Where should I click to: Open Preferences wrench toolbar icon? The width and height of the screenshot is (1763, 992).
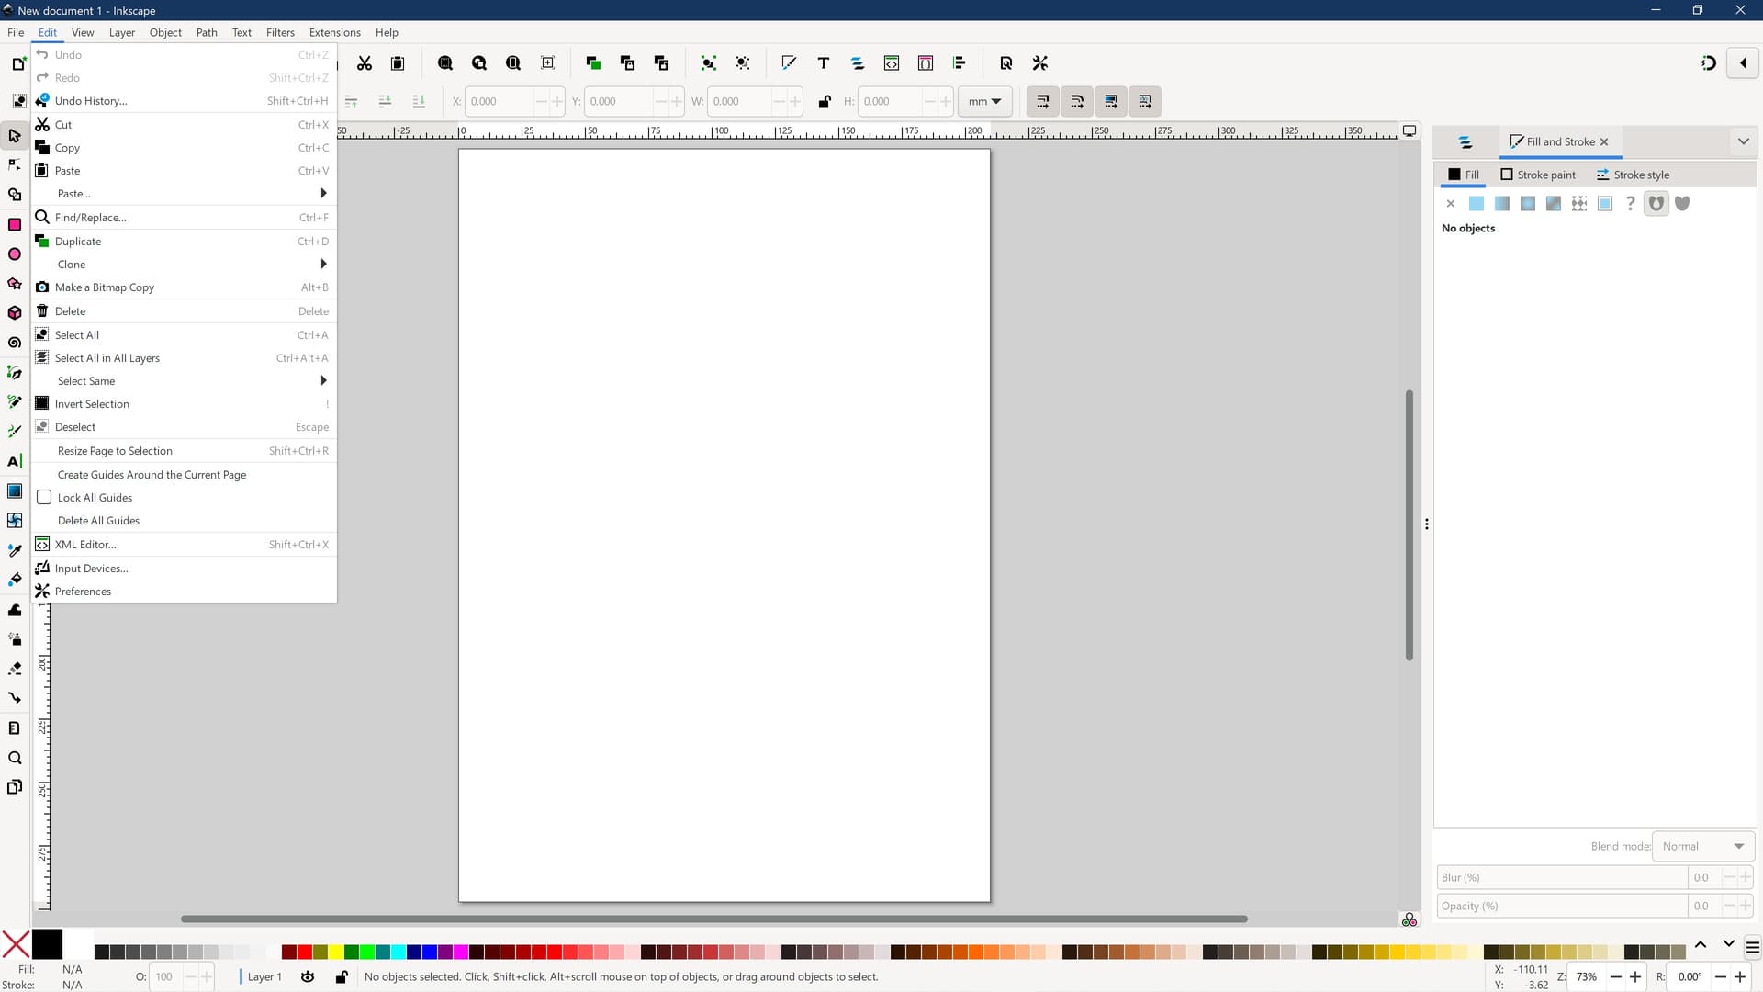click(1040, 63)
